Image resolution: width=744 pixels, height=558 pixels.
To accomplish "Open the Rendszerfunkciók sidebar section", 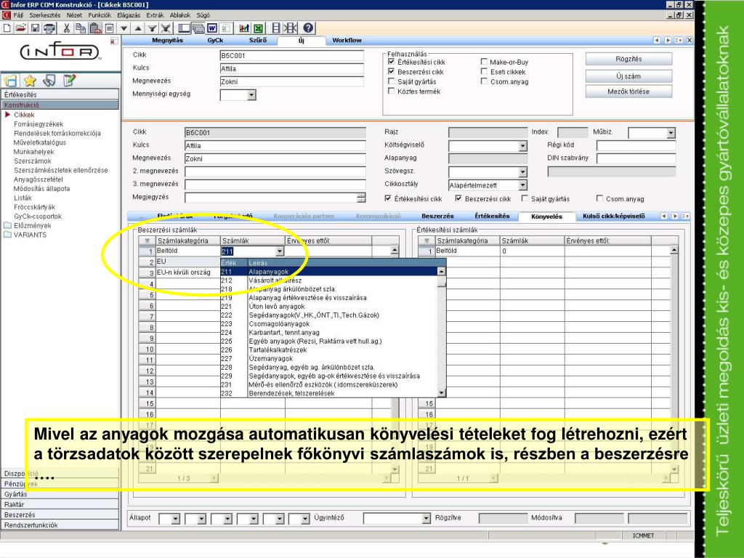I will click(60, 525).
